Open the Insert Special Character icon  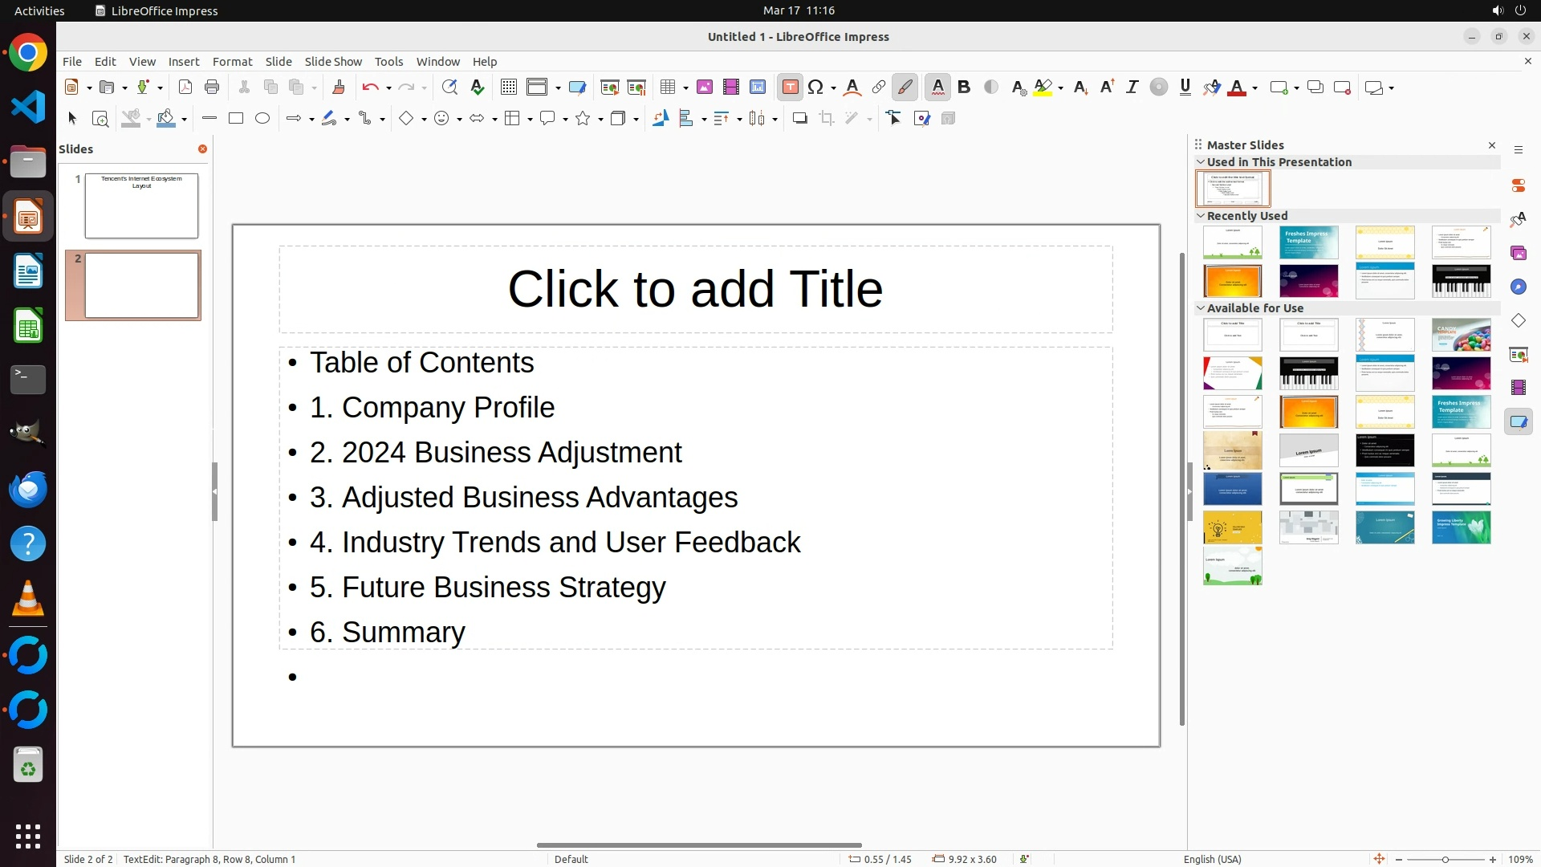click(x=816, y=88)
